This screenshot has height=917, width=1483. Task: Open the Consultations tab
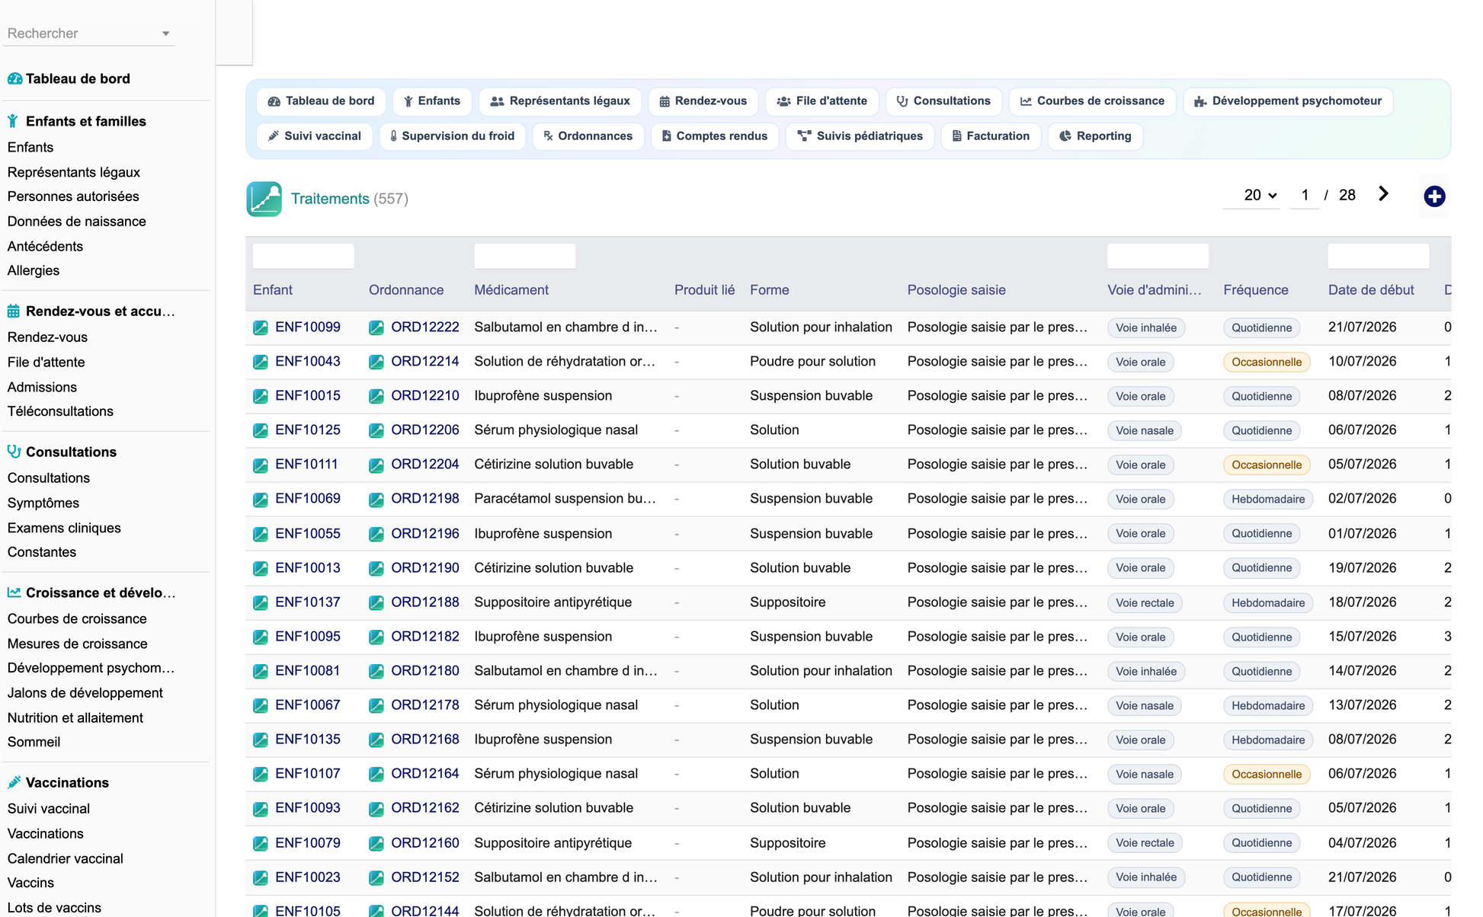tap(943, 101)
